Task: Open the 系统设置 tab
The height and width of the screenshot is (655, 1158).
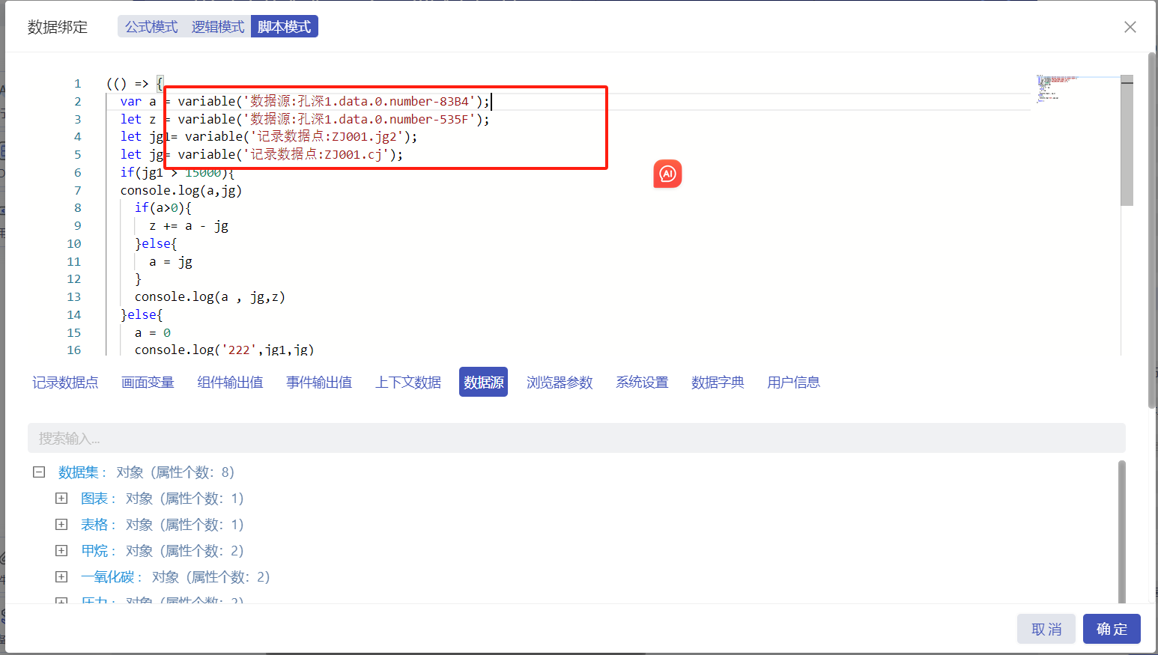Action: 642,383
